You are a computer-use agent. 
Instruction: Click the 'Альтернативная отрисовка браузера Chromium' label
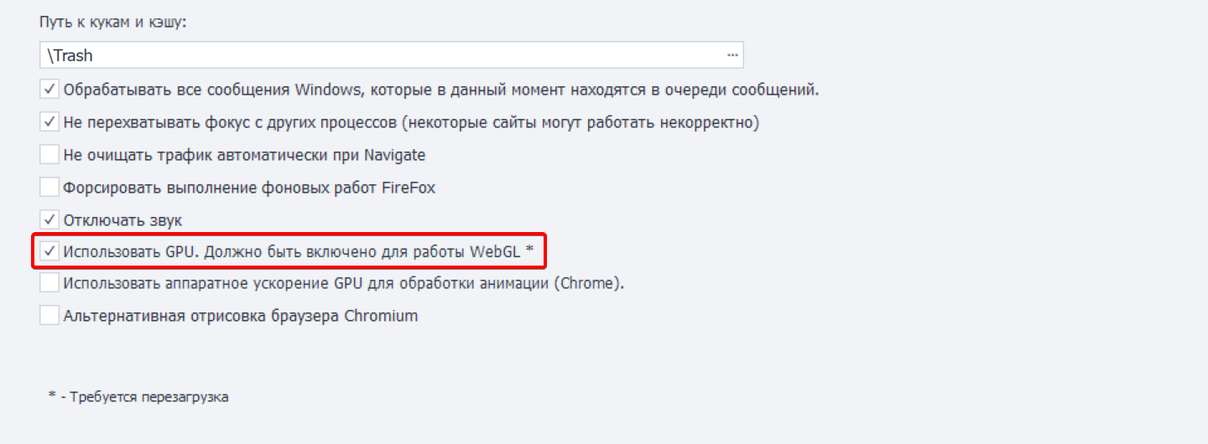240,316
